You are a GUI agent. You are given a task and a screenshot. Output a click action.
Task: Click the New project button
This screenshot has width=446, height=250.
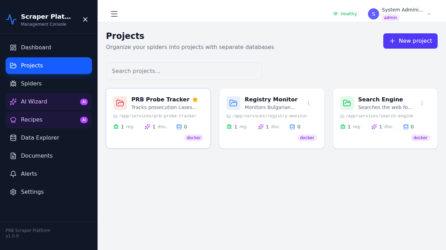410,41
